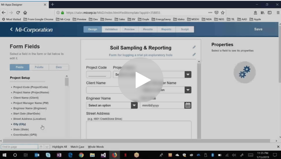Image resolution: width=281 pixels, height=159 pixels.
Task: Open the Preview tab
Action: coord(129,29)
